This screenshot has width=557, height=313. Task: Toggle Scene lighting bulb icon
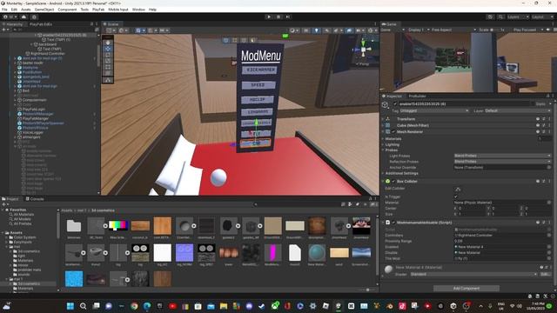click(x=316, y=30)
